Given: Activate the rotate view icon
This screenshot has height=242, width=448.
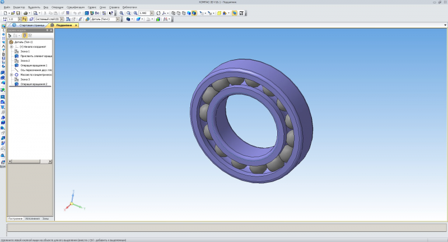Looking at the screenshot, I should tap(158, 13).
